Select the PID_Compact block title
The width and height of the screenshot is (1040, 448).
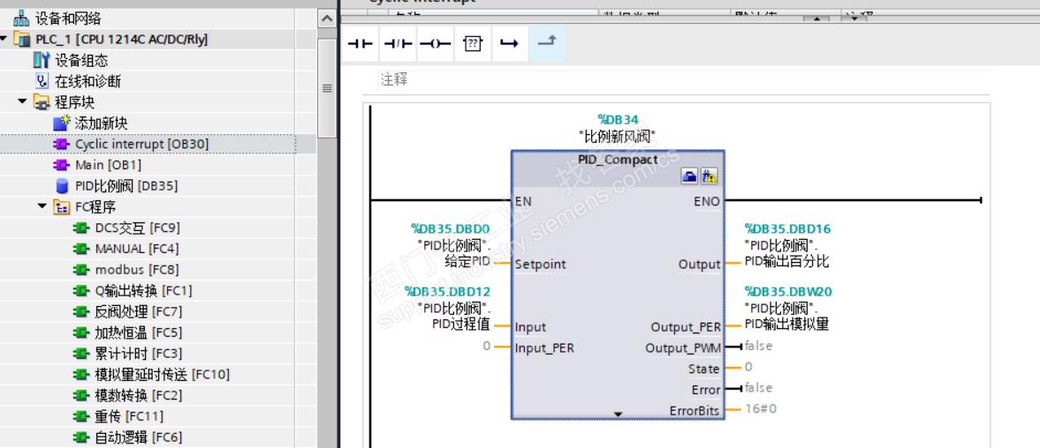618,160
